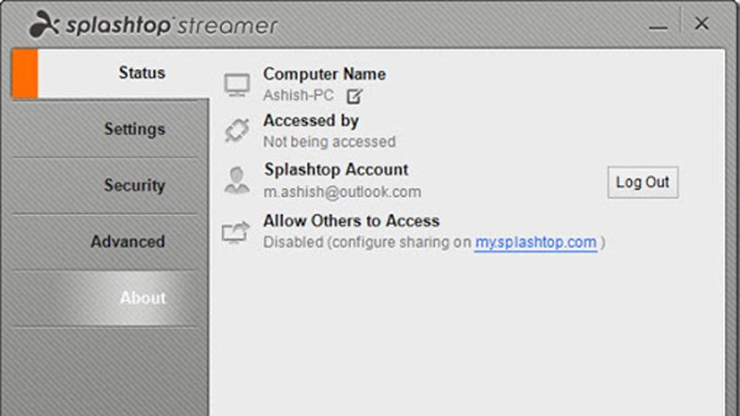Edit computer name via the pencil icon
740x416 pixels.
click(354, 96)
